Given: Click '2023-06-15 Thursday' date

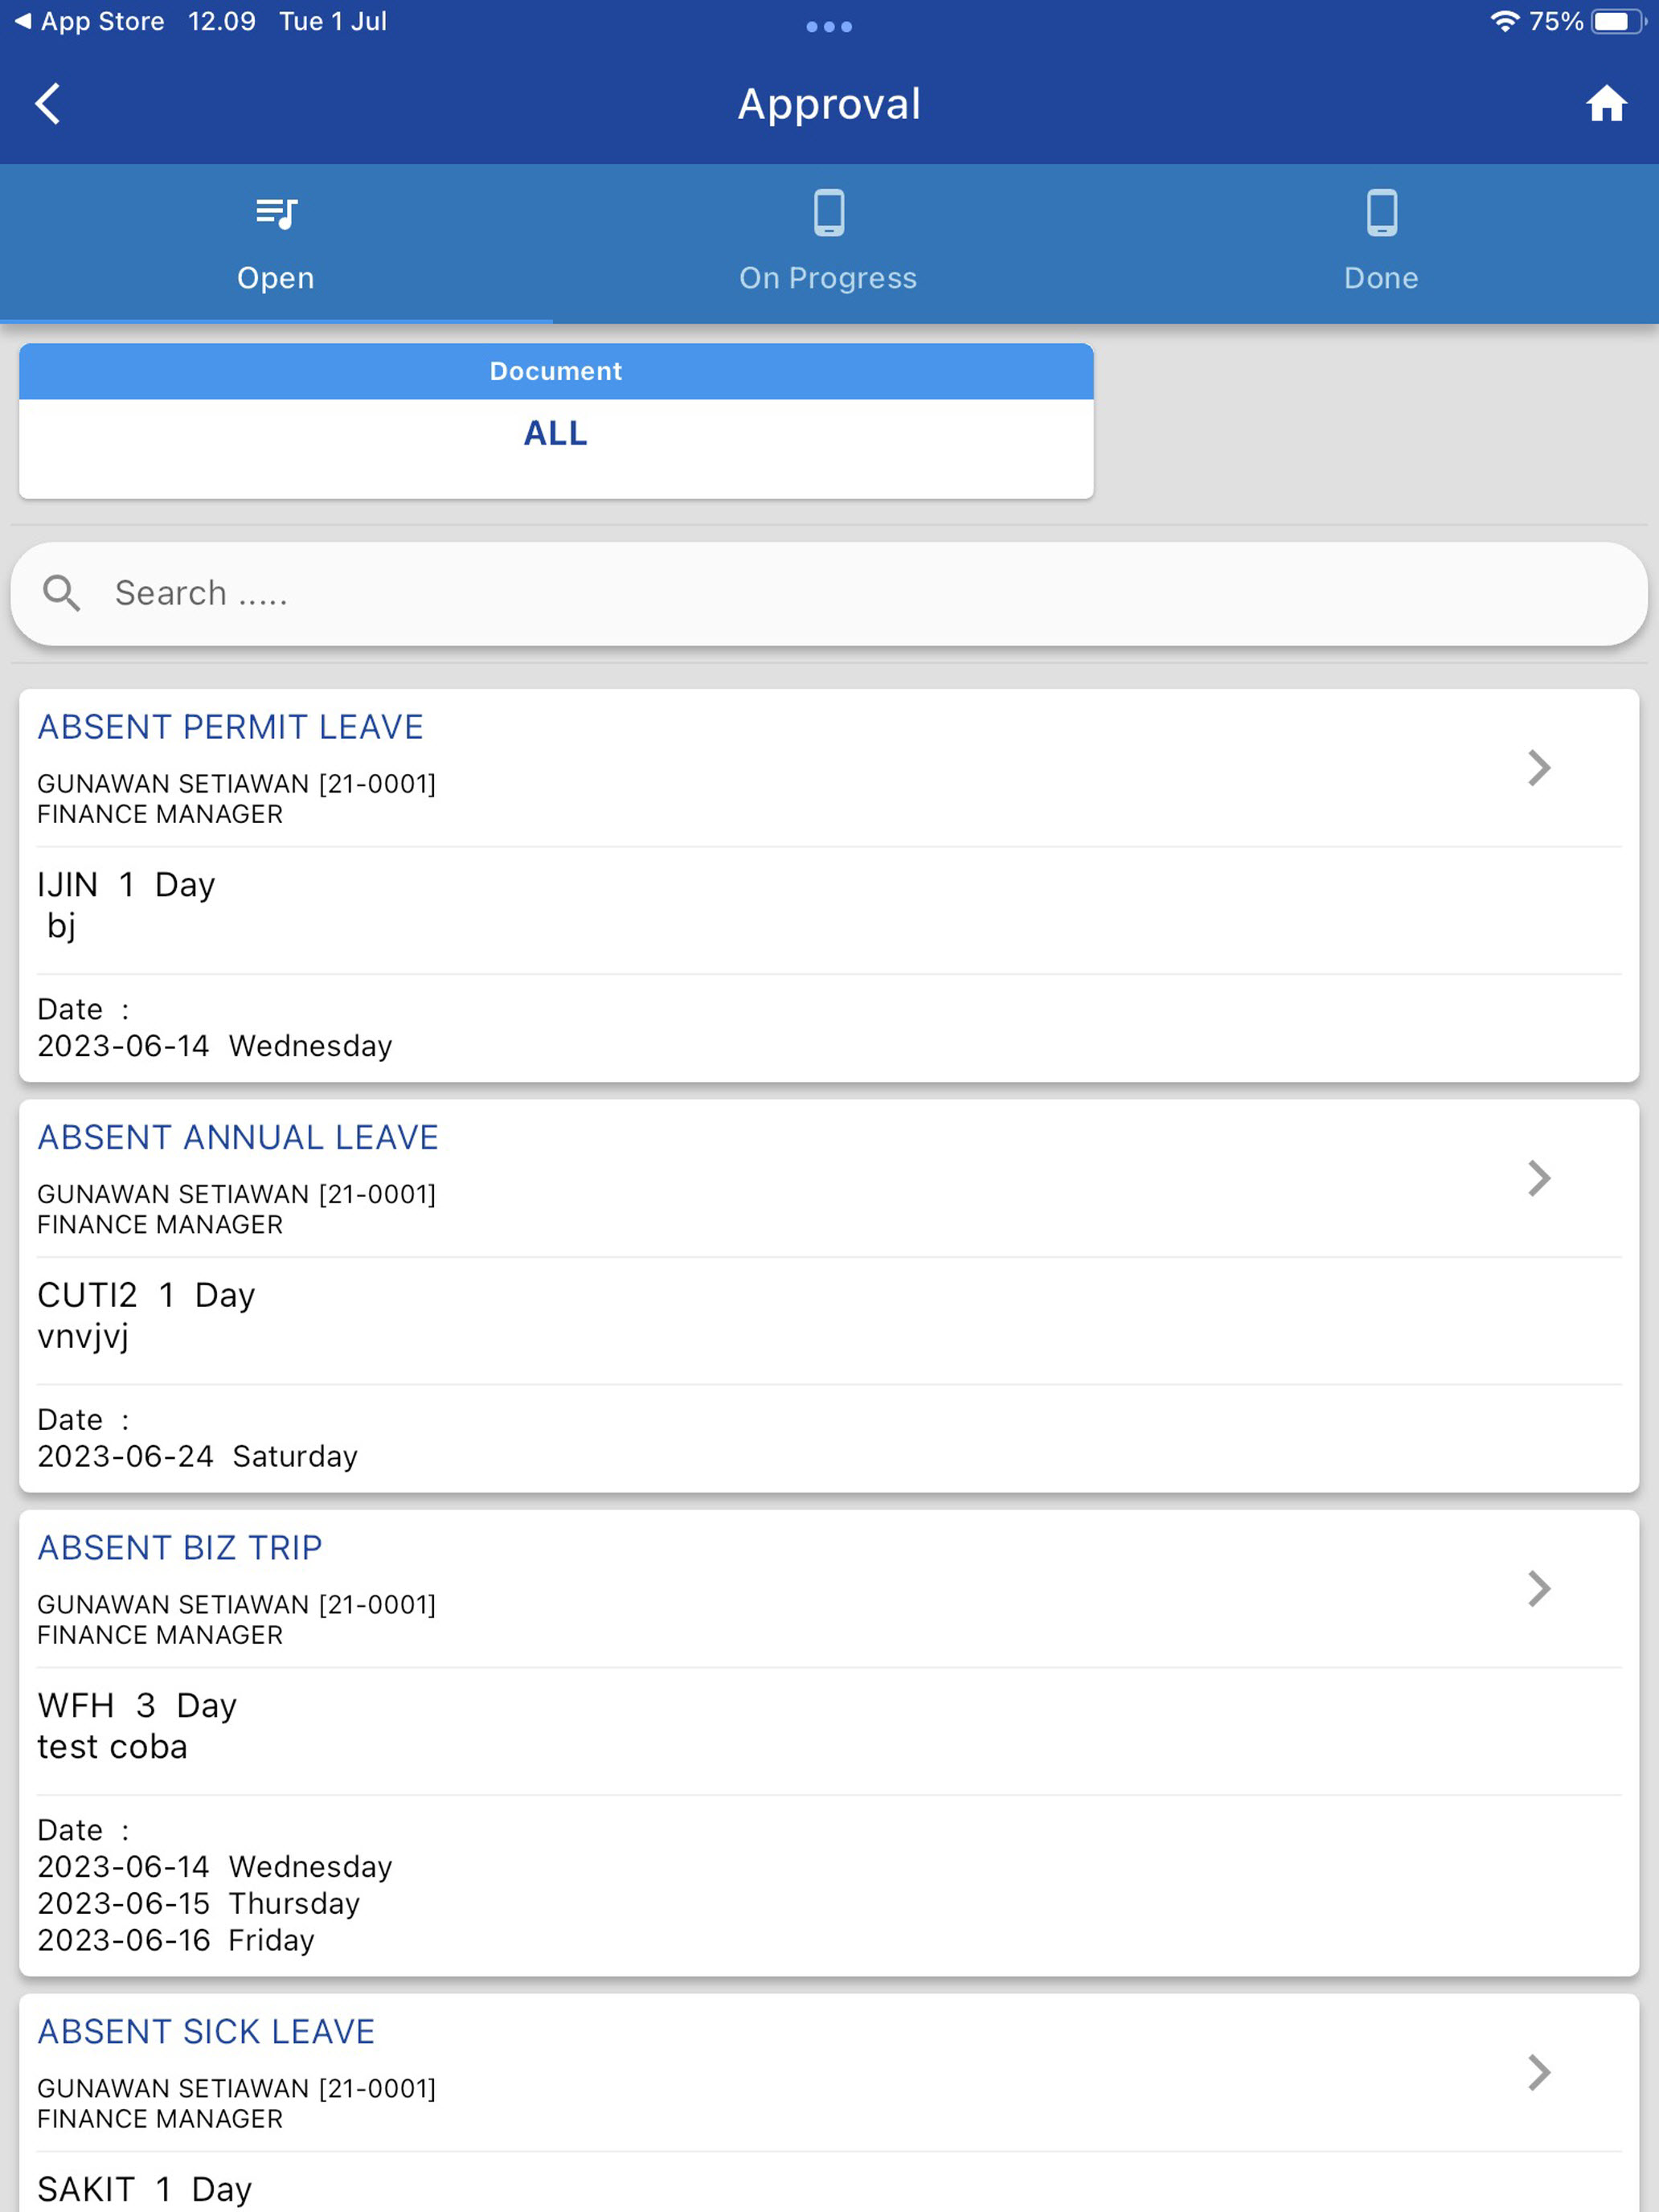Looking at the screenshot, I should click(x=198, y=1903).
